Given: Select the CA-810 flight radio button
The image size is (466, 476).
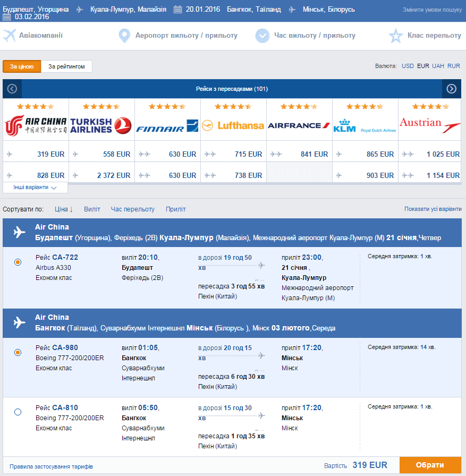Looking at the screenshot, I should click(18, 412).
